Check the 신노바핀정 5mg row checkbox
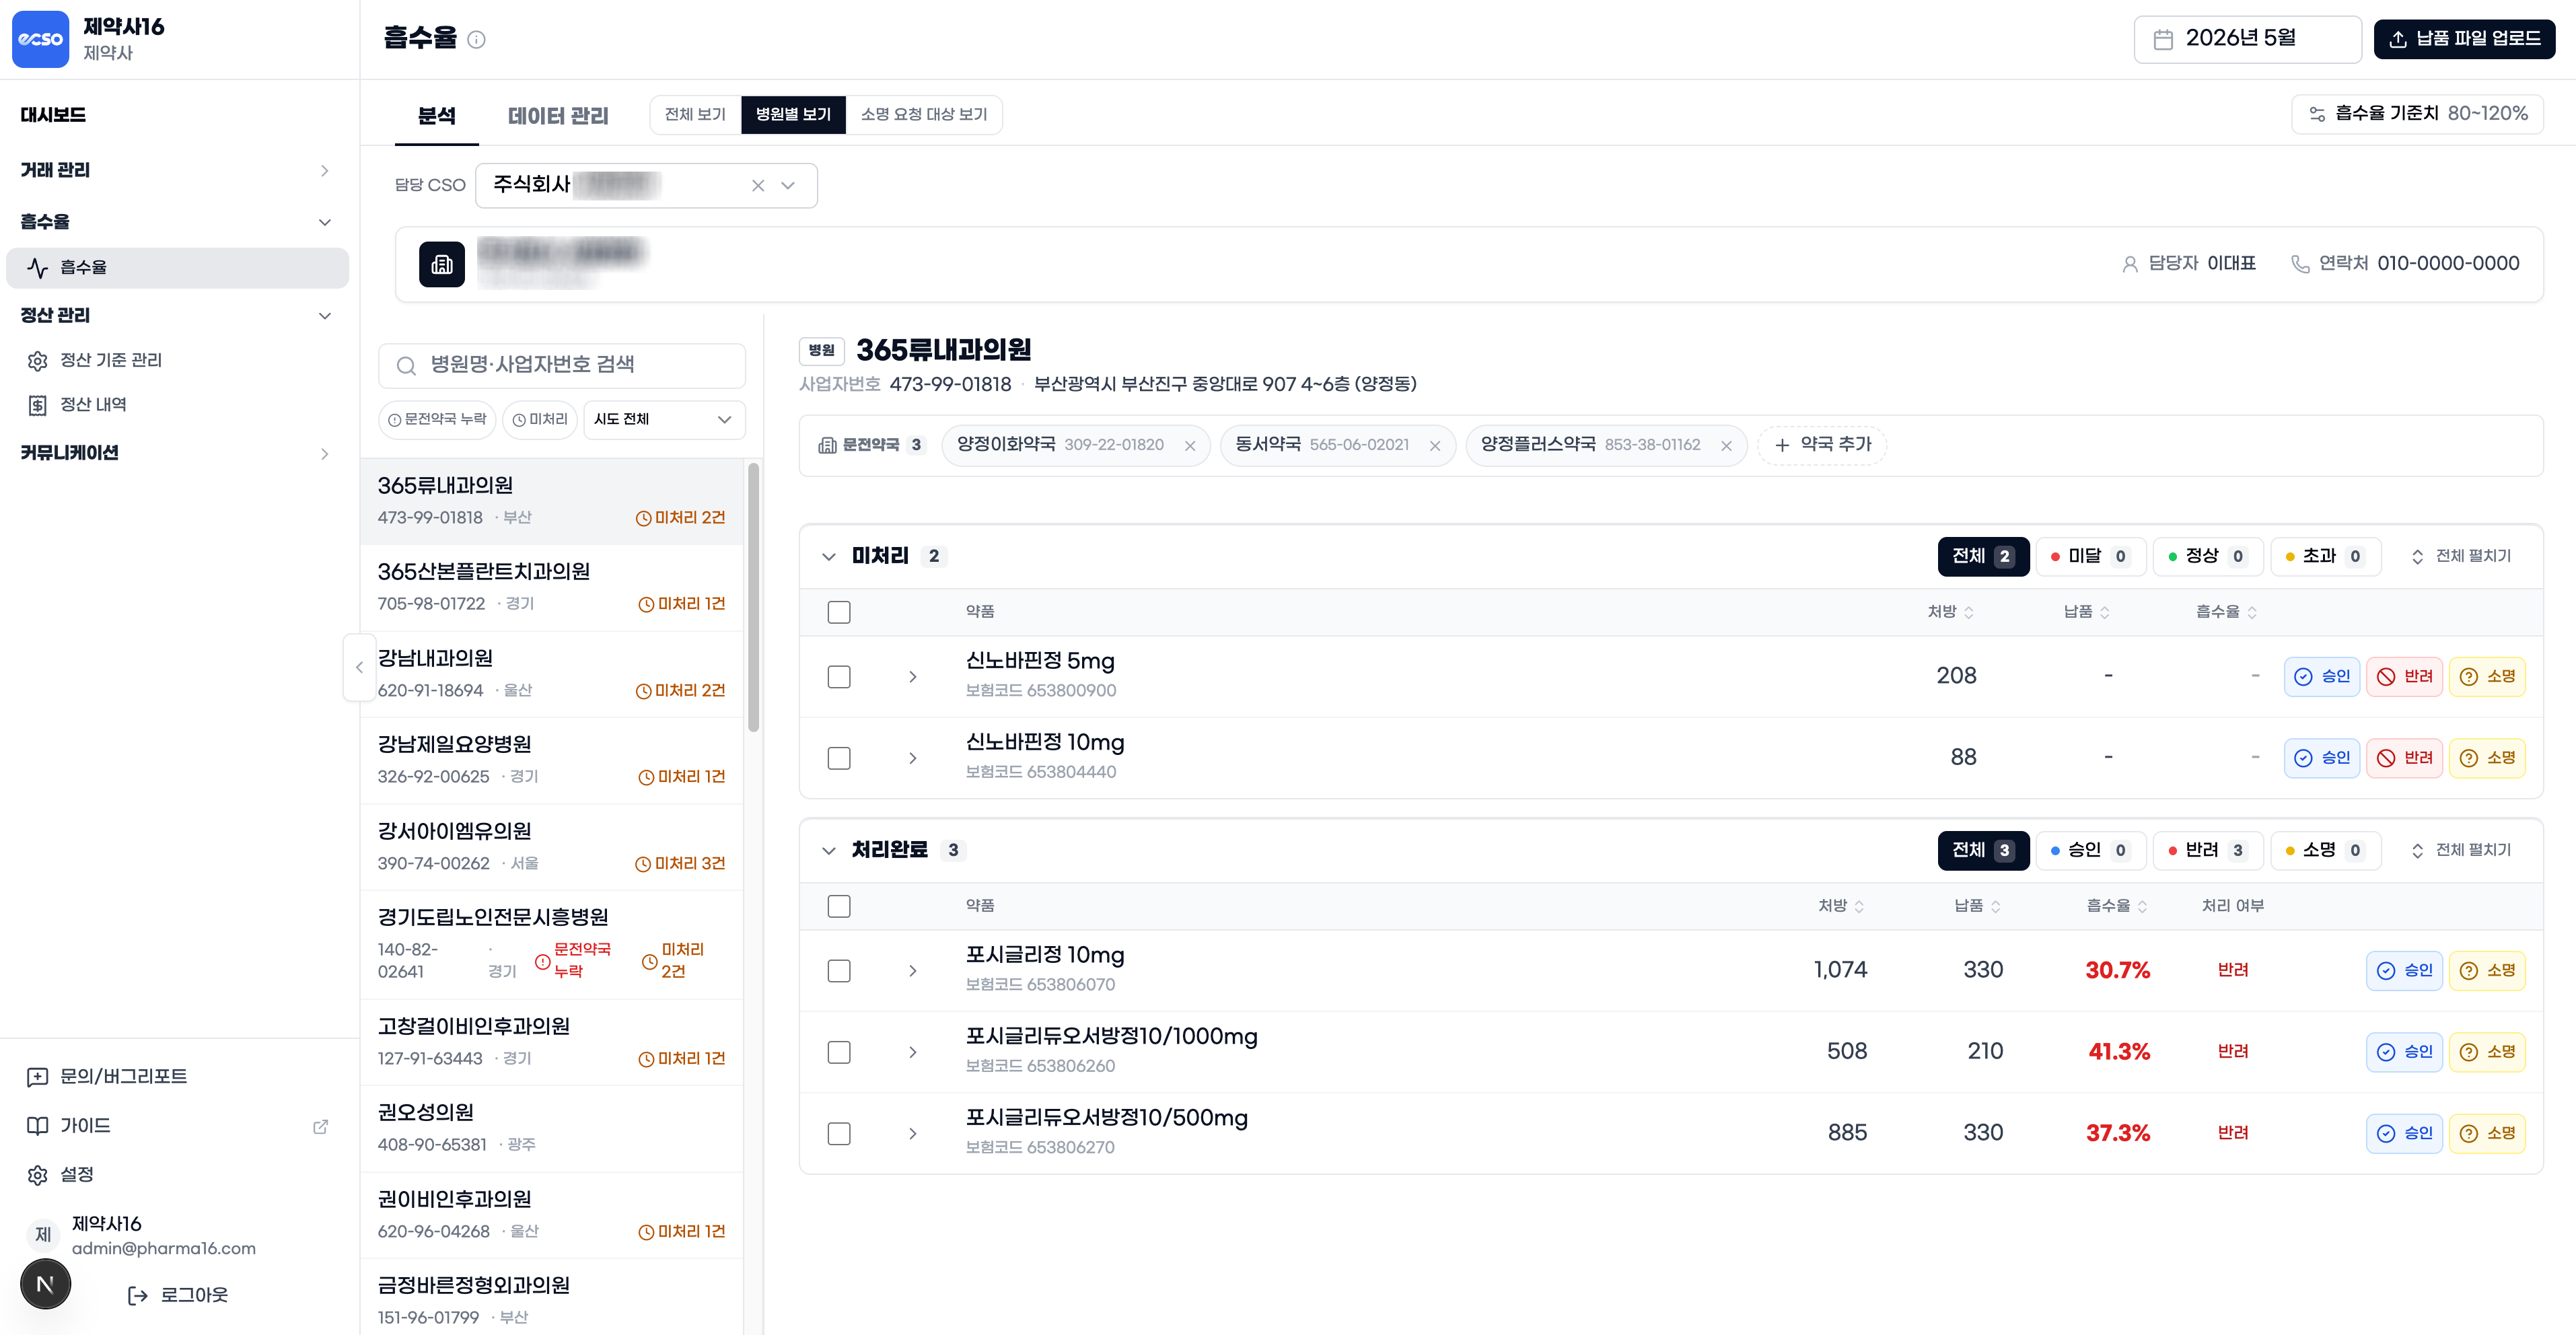Image resolution: width=2576 pixels, height=1335 pixels. [x=839, y=677]
